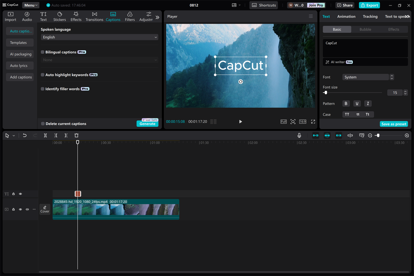Check the Auto highlight keywords option
414x276 pixels.
click(x=42, y=74)
